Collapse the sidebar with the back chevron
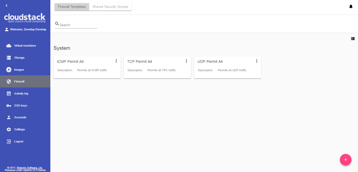This screenshot has width=358, height=172. 7,5
